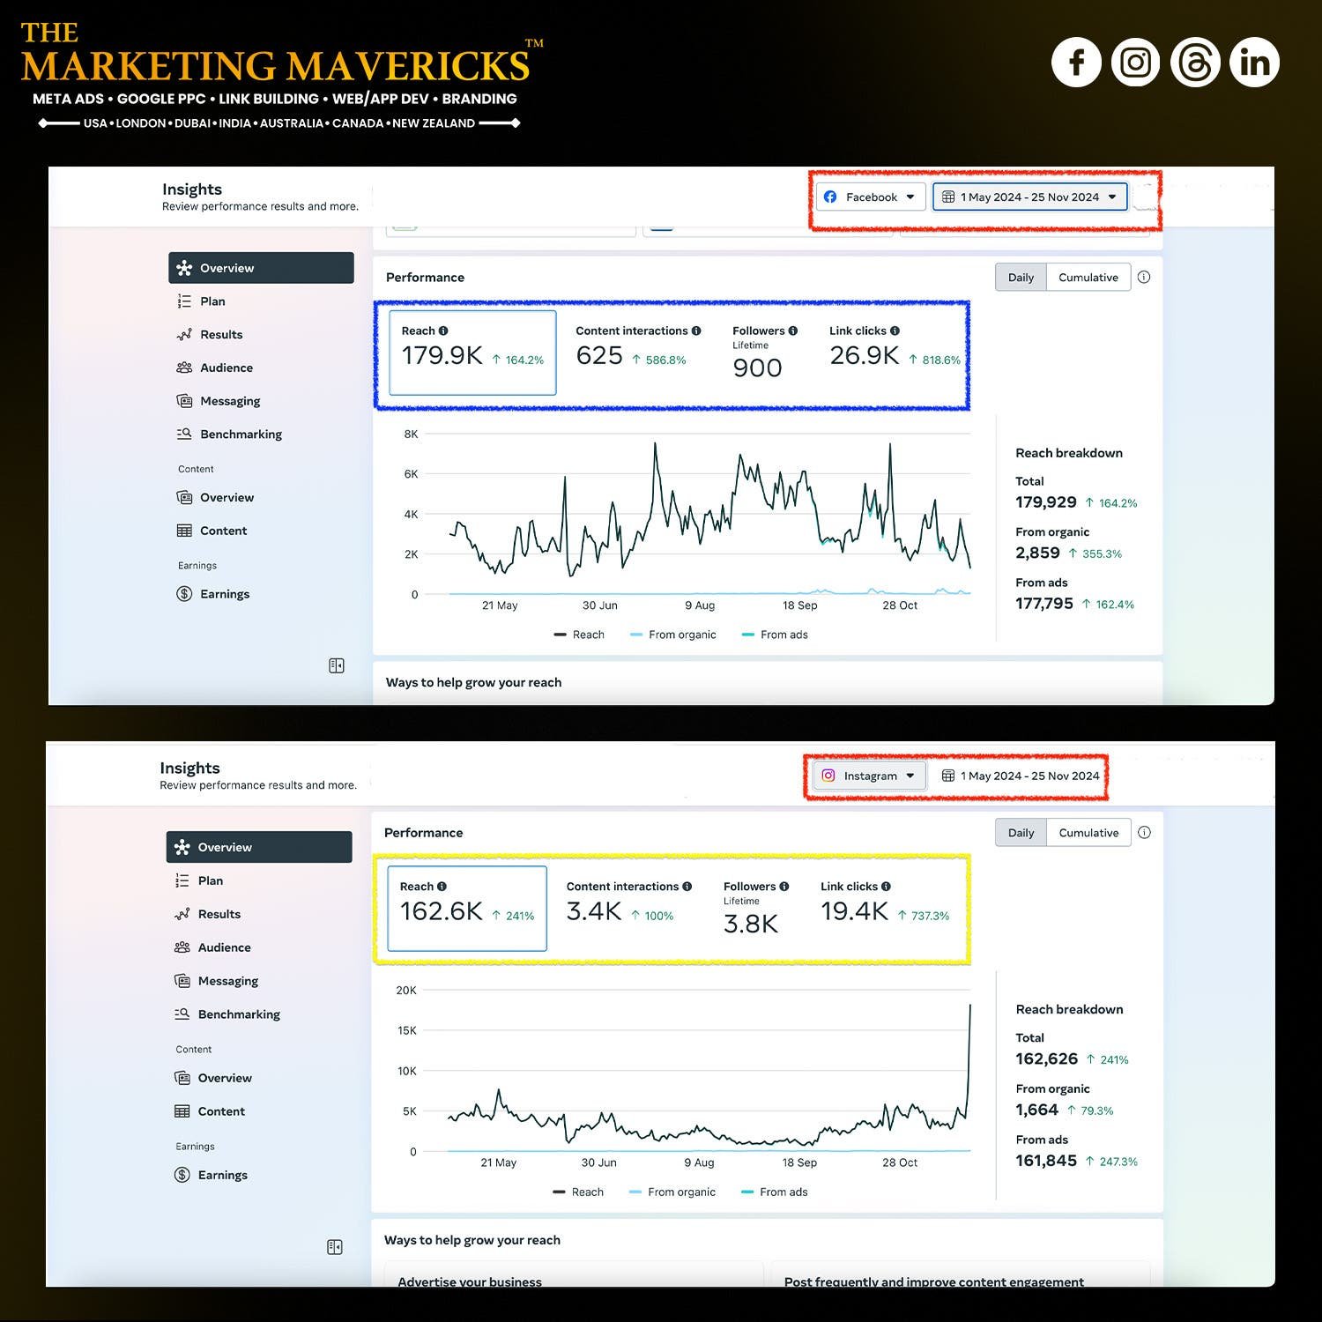
Task: Click info icon next to Instagram Link clicks
Action: tap(886, 887)
